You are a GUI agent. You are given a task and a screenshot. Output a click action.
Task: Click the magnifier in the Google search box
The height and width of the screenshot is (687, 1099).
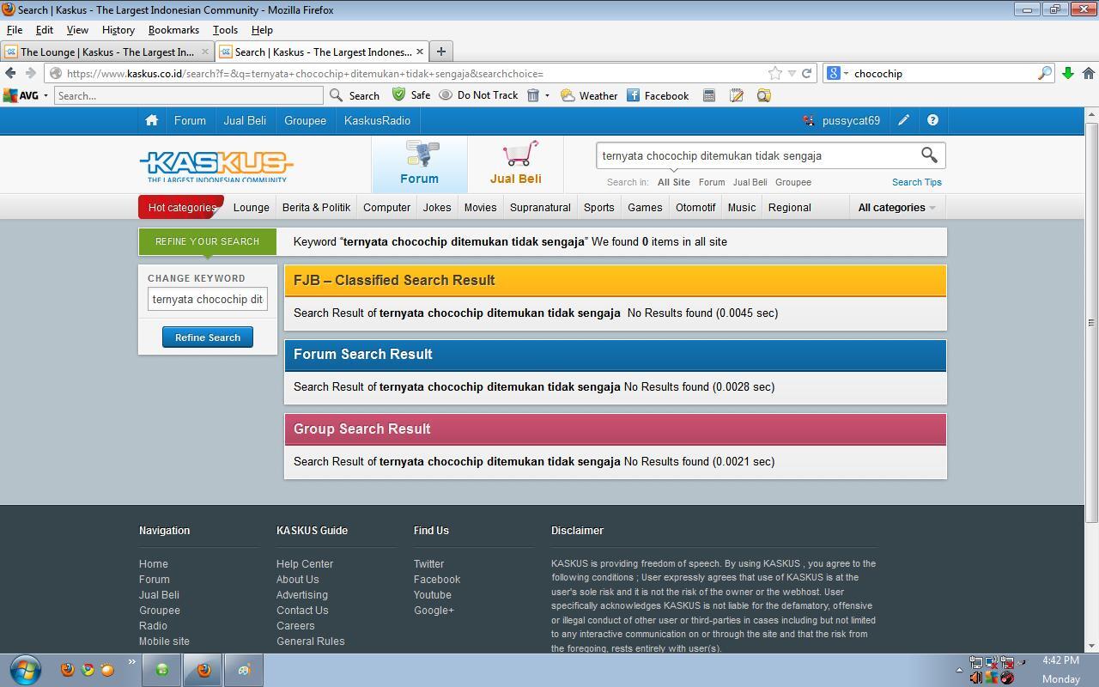pyautogui.click(x=1044, y=73)
